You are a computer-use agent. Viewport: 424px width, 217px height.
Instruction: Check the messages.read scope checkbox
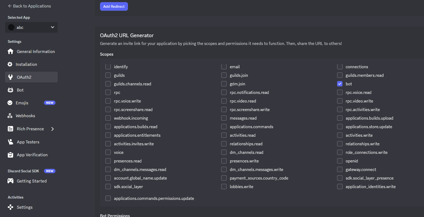[224, 118]
